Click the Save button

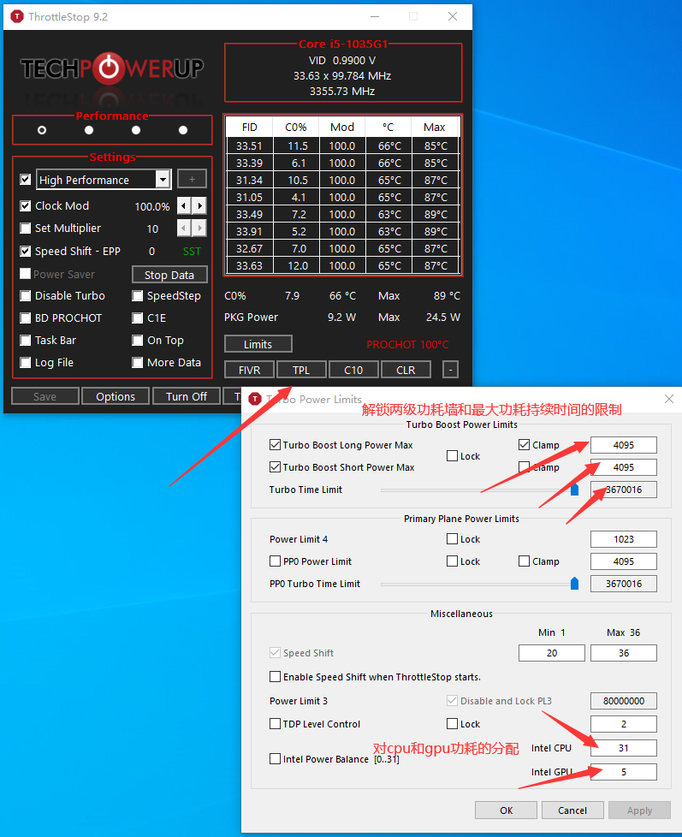44,396
